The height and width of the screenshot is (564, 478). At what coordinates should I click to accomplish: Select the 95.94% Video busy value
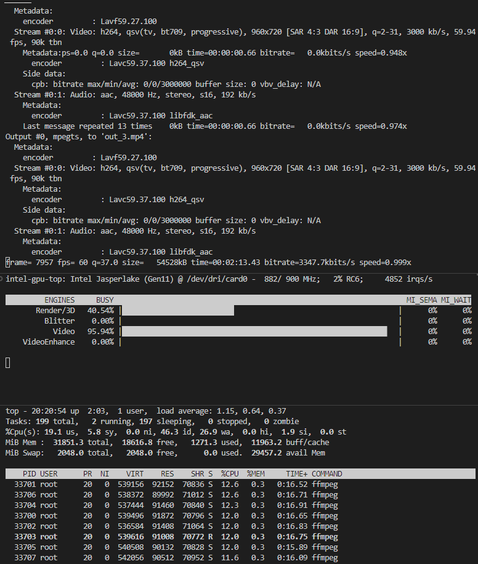[100, 331]
